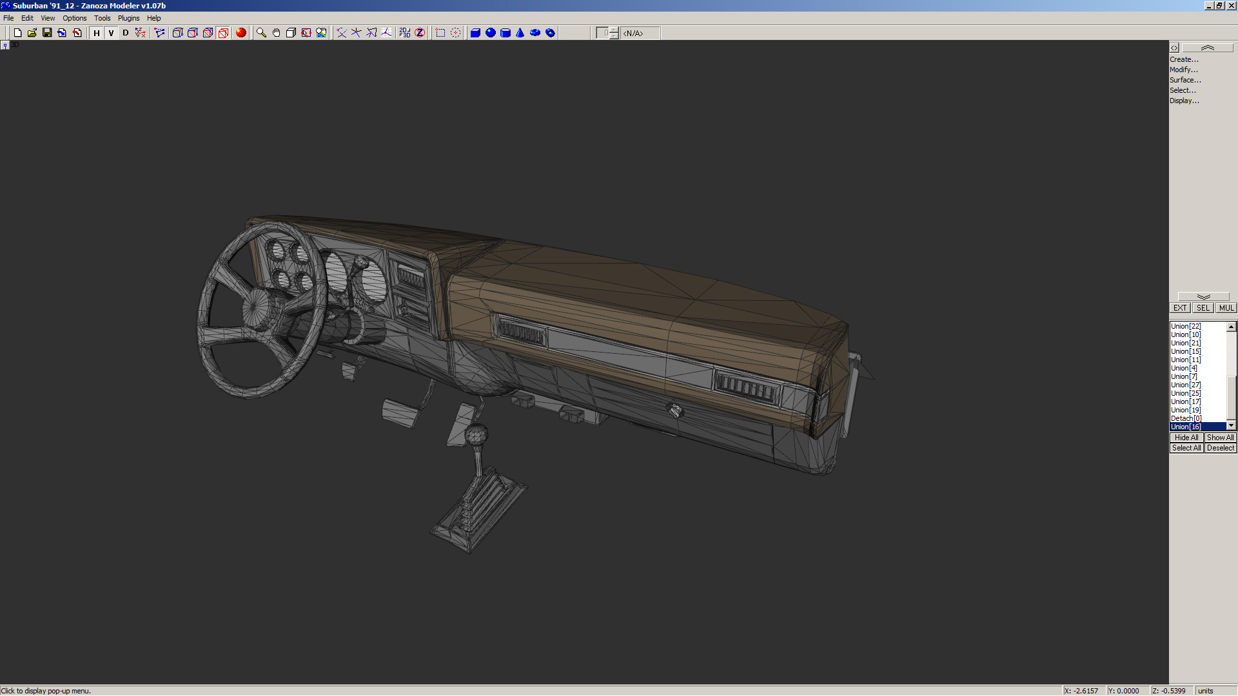Click the Save floppy disk icon
This screenshot has width=1238, height=696.
(x=47, y=33)
